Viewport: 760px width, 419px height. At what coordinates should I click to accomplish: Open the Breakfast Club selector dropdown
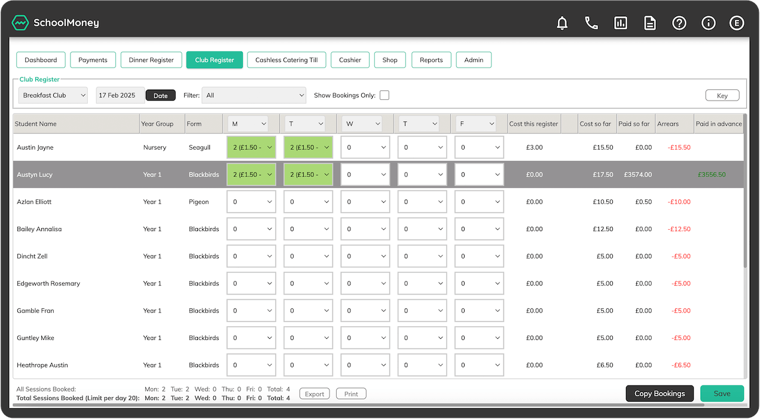point(53,95)
